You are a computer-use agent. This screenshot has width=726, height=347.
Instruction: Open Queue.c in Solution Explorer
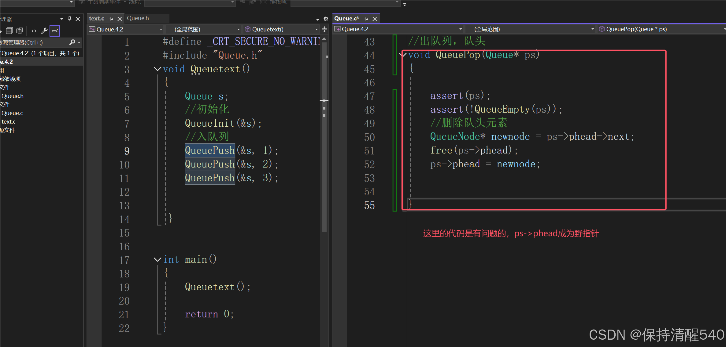click(x=12, y=113)
